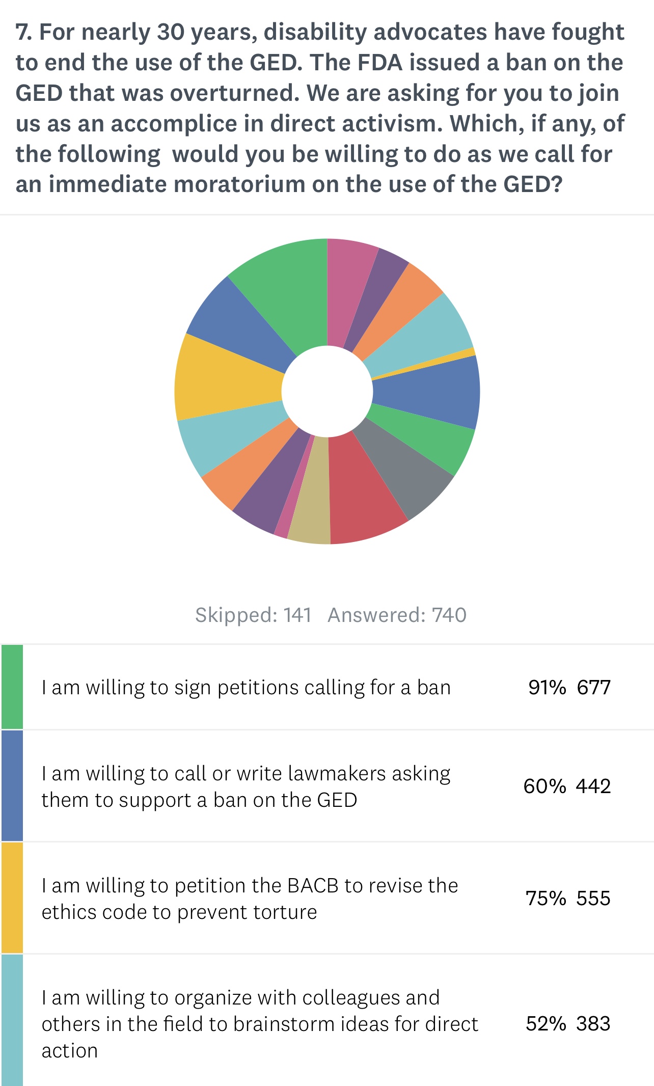654x1086 pixels.
Task: Click the blue legend swatch for lawmakers option
Action: click(x=12, y=785)
